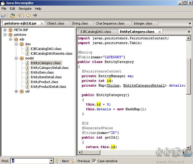Open the Find field dropdown arrow
Image resolution: width=193 pixels, height=164 pixels.
pos(51,161)
